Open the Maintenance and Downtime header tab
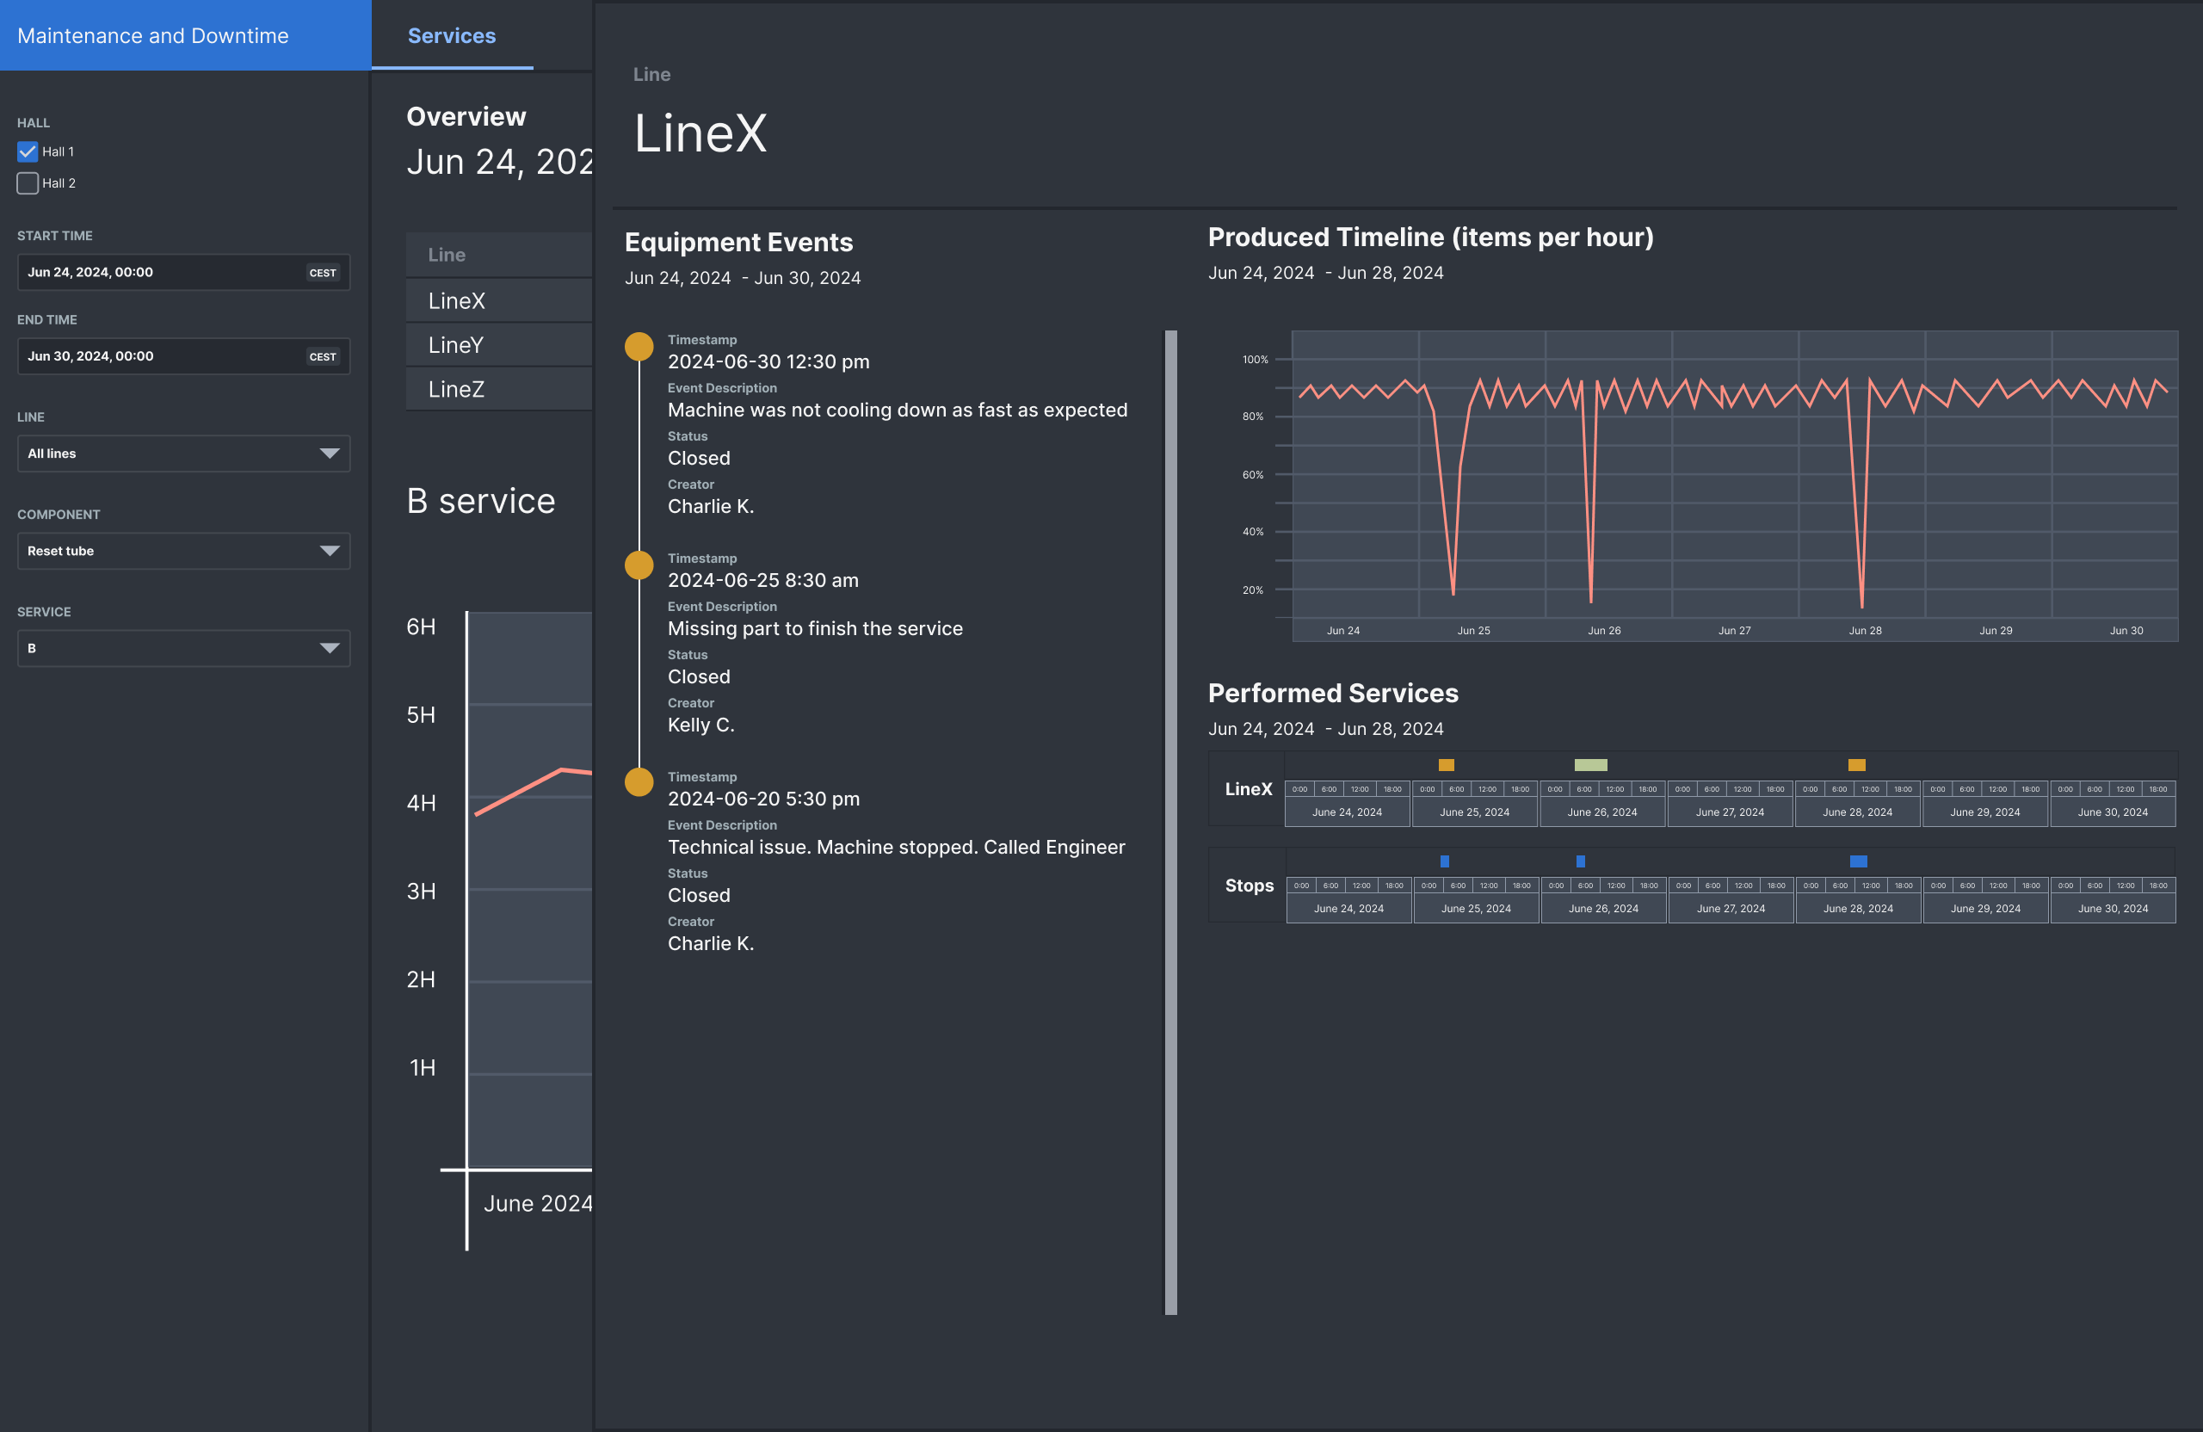This screenshot has height=1432, width=2203. coord(154,35)
